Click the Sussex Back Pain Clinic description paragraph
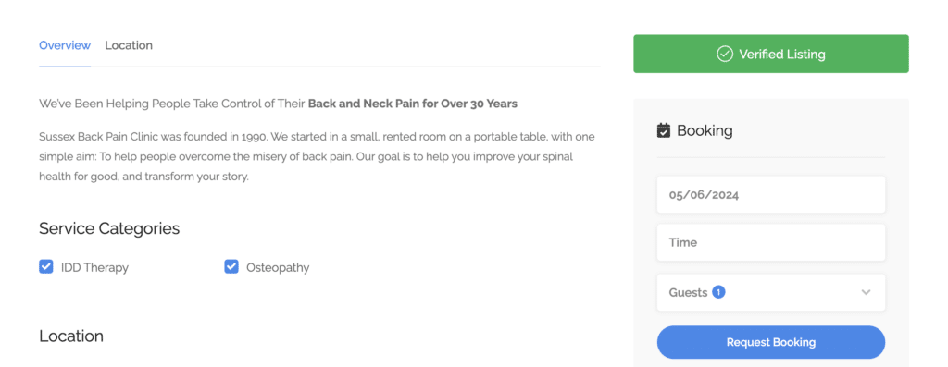The height and width of the screenshot is (367, 948). pyautogui.click(x=317, y=157)
